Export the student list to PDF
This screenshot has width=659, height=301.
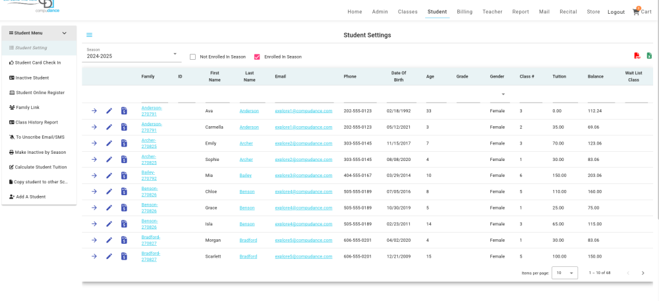tap(637, 56)
